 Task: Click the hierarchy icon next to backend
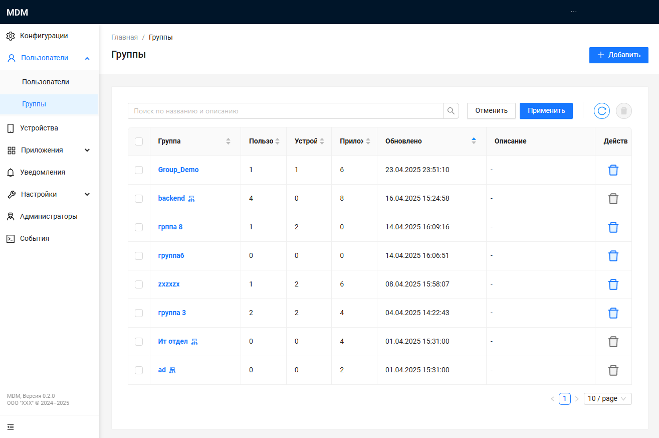point(191,199)
